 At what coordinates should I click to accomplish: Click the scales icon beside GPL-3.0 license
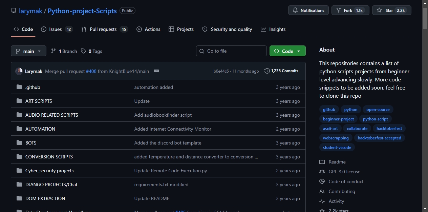[322, 172]
